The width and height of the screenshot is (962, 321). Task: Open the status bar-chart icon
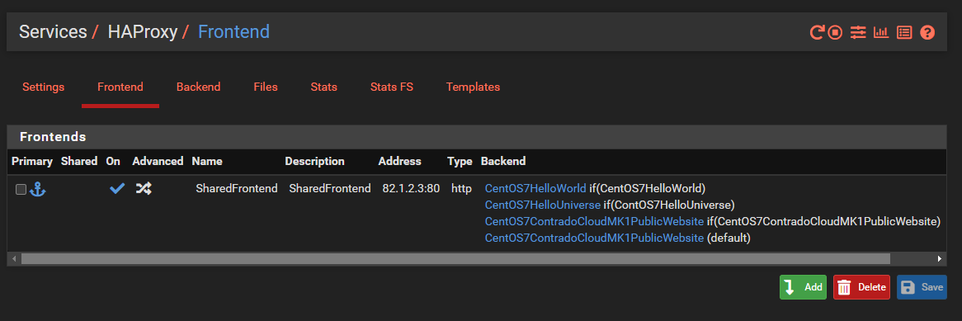[x=881, y=32]
